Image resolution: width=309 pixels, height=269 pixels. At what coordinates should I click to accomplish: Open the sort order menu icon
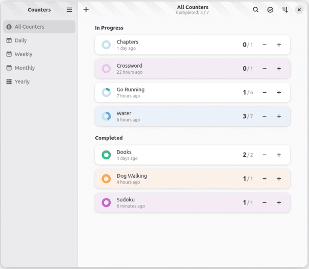point(285,10)
